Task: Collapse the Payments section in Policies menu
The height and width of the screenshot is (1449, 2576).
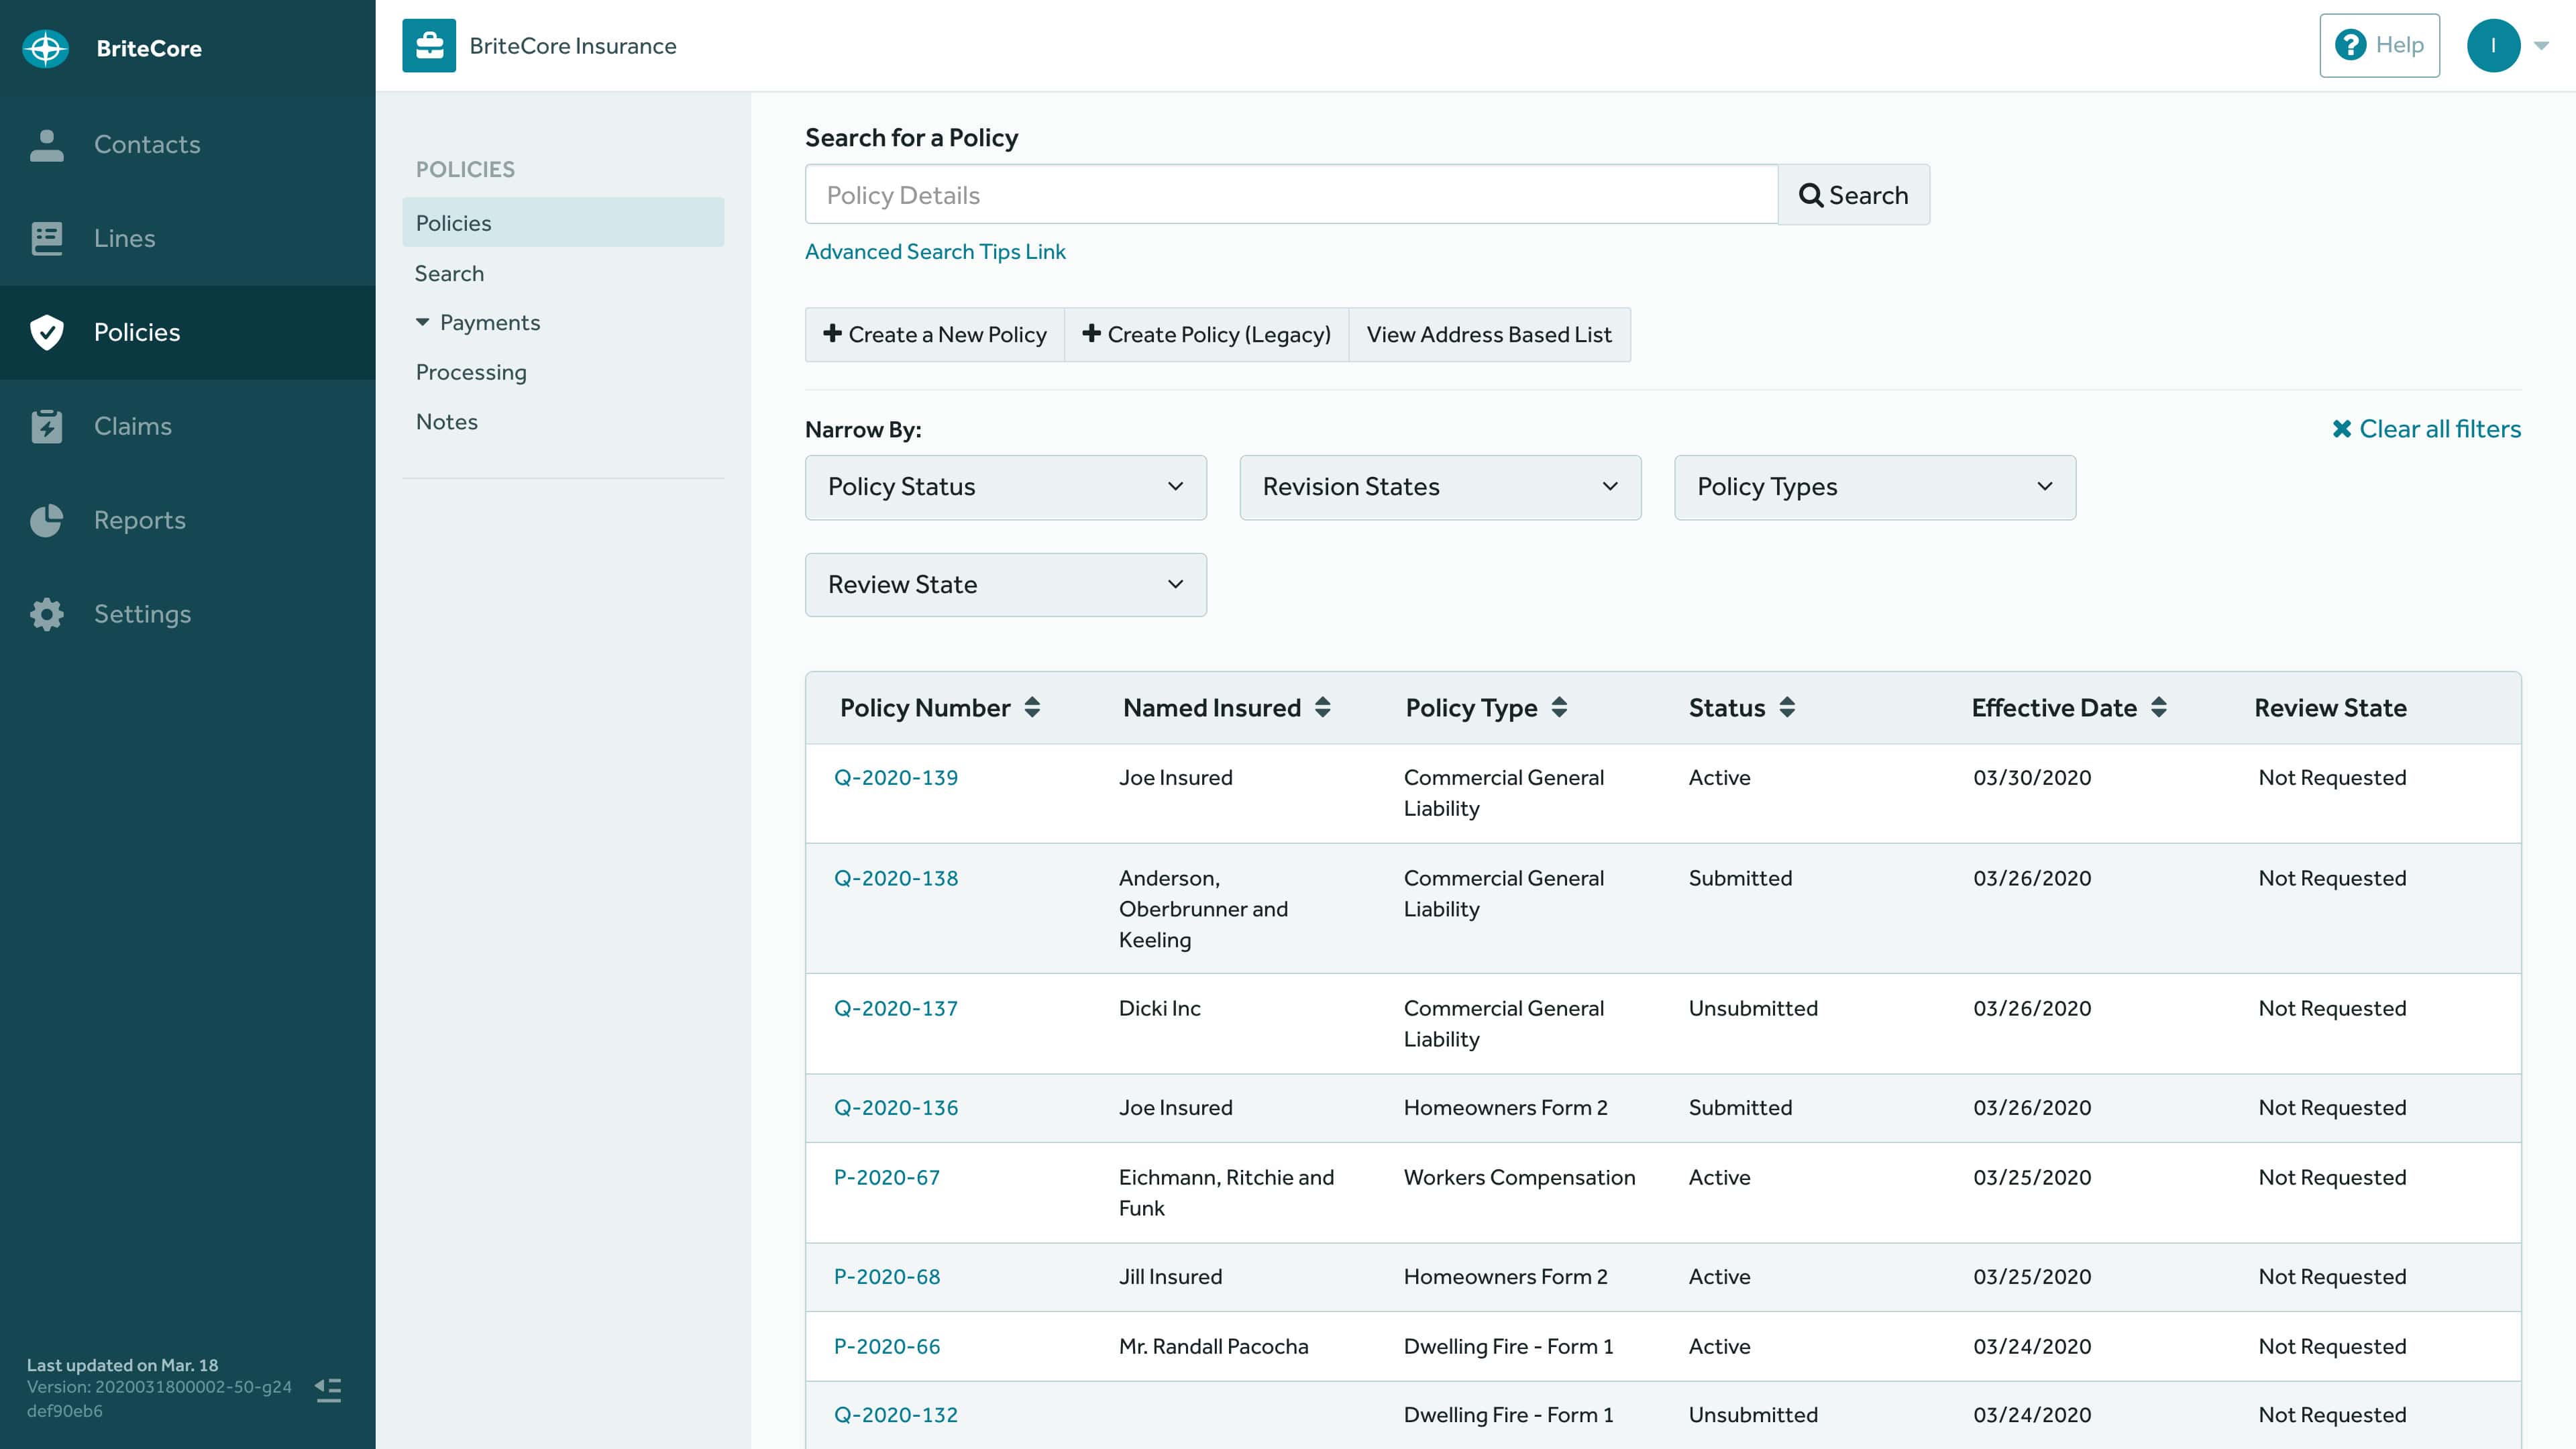Action: [x=422, y=322]
